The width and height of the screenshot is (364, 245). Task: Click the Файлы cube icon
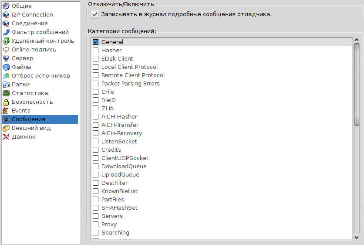click(x=6, y=67)
